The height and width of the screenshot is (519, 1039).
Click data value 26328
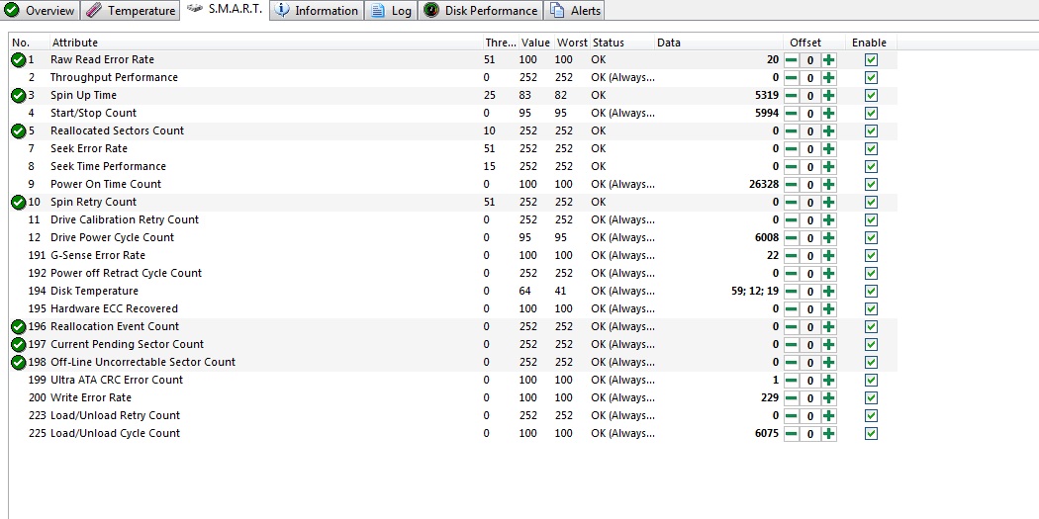pos(763,184)
